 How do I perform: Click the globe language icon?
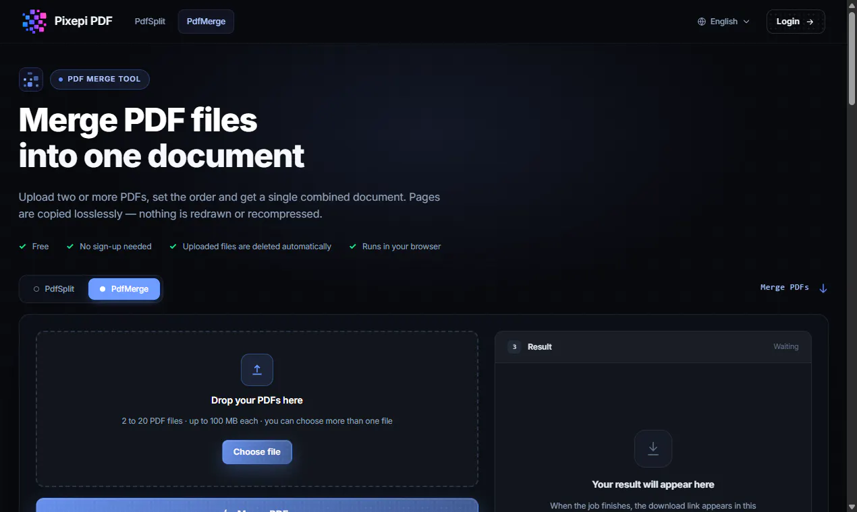[x=702, y=22]
